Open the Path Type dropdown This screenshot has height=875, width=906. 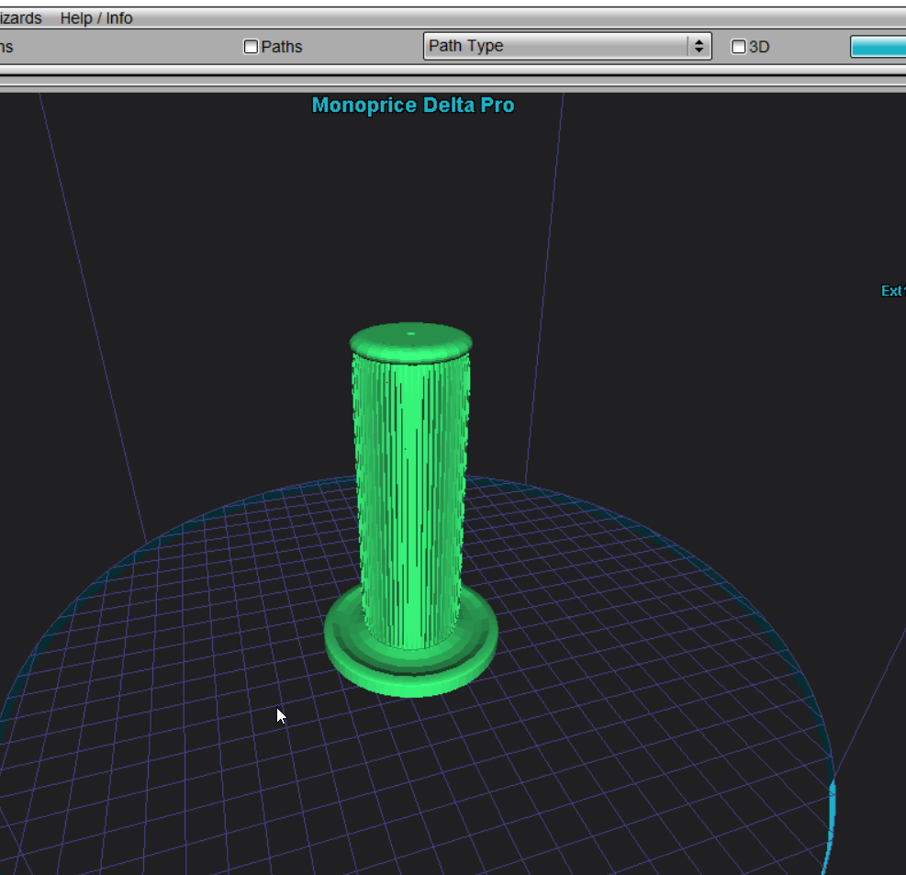point(567,46)
